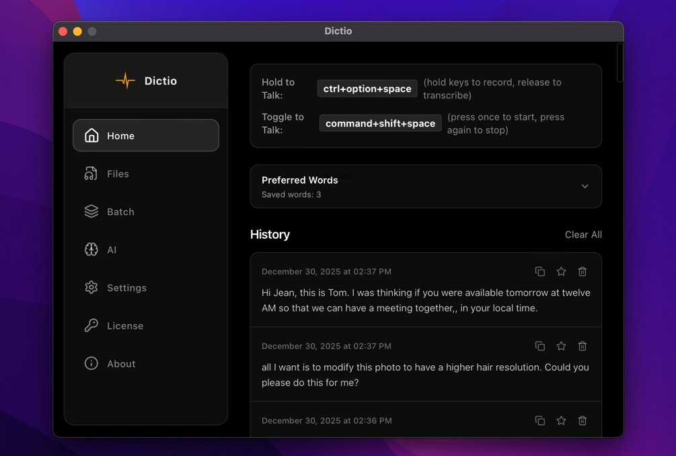
Task: Open the Home section in sidebar
Action: 146,135
